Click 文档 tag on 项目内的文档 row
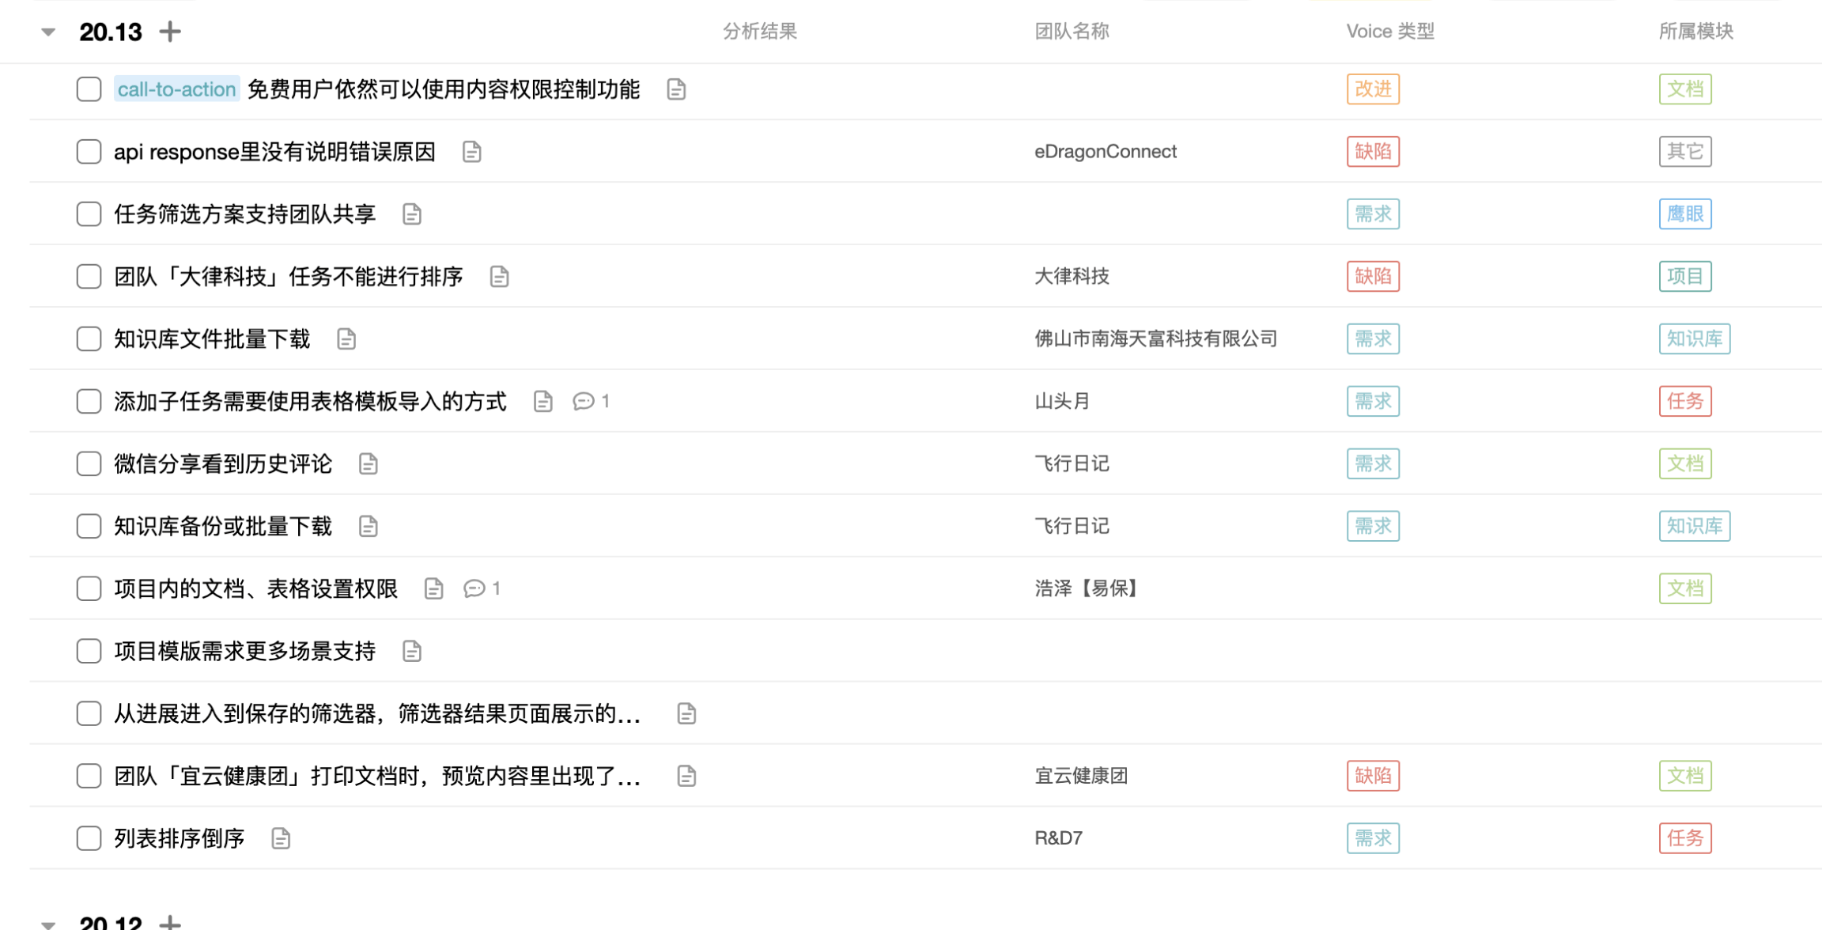Viewport: 1822px width, 930px height. point(1686,589)
